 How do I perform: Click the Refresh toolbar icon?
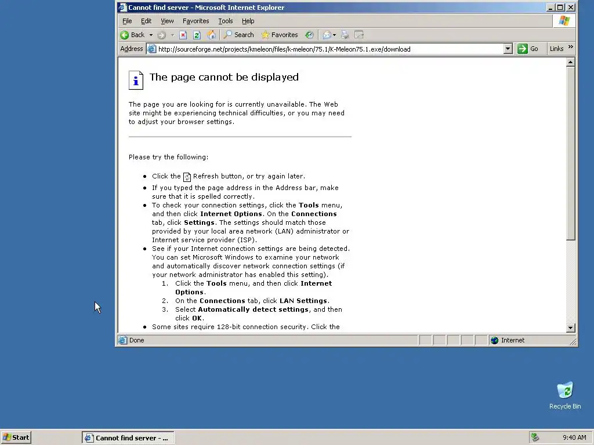[197, 35]
